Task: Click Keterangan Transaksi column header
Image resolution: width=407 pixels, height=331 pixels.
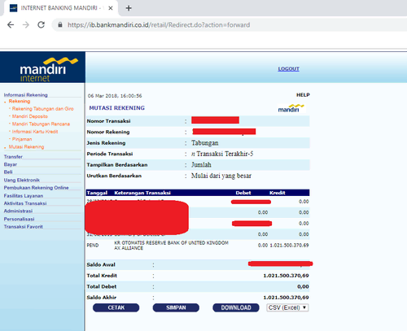Action: point(142,193)
